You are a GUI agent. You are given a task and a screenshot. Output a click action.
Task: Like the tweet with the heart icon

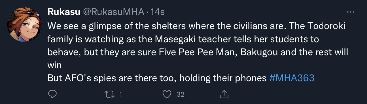click(168, 94)
